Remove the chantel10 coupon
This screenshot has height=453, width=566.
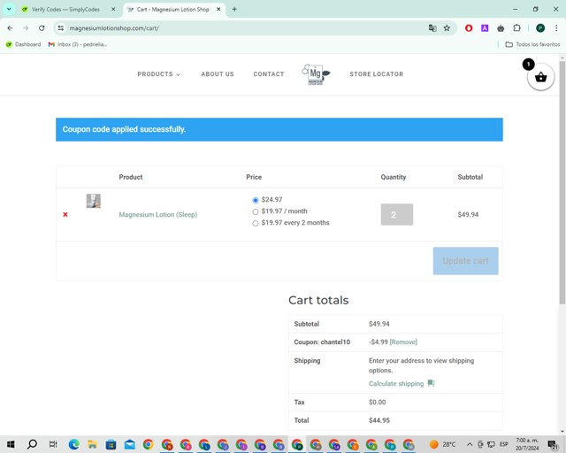403,342
